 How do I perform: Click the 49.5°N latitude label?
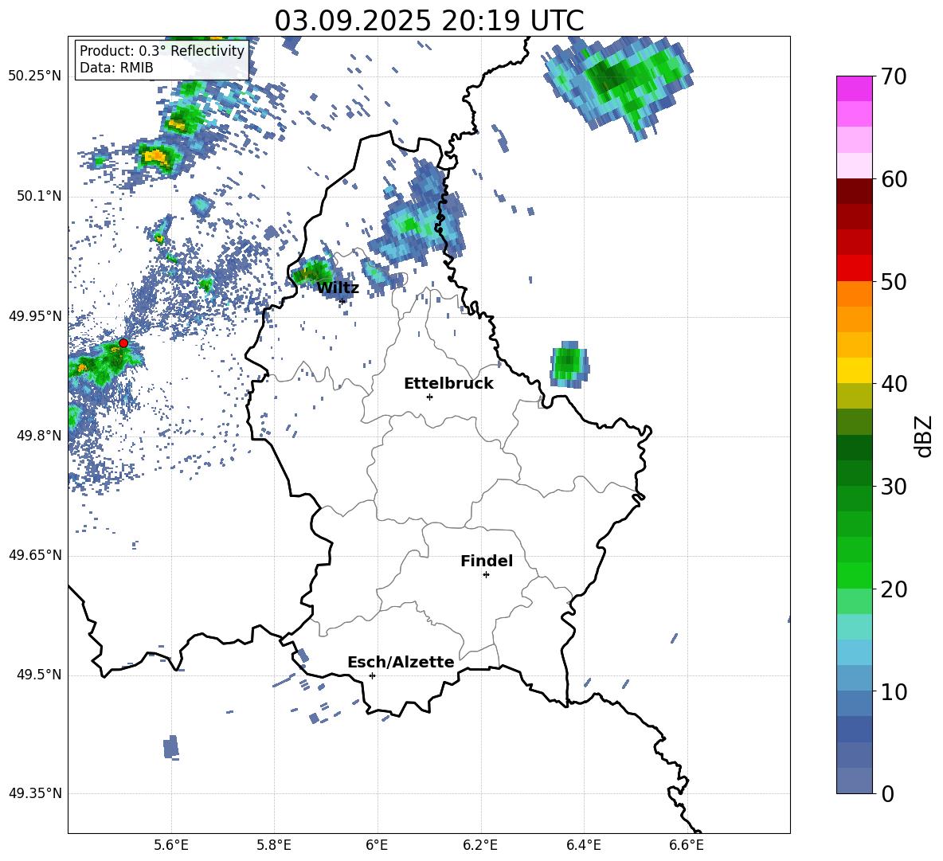(39, 675)
